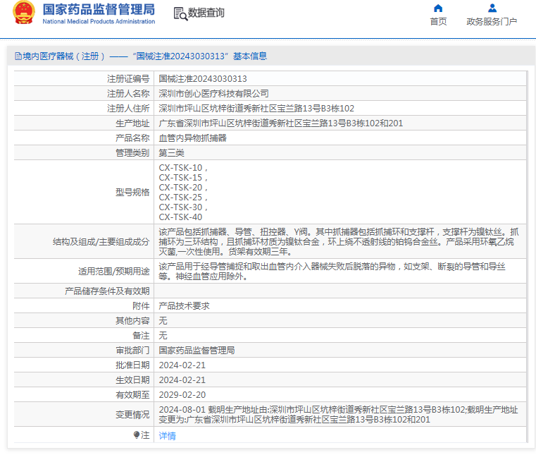
Task: Click the 变更情况 entry dated 2024-08-01
Action: (x=338, y=415)
